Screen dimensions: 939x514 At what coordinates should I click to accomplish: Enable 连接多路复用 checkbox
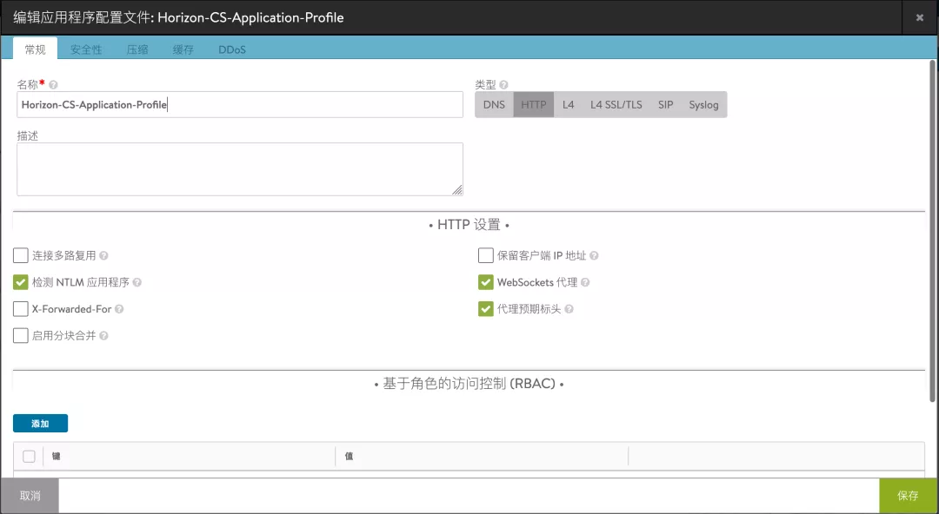(20, 255)
